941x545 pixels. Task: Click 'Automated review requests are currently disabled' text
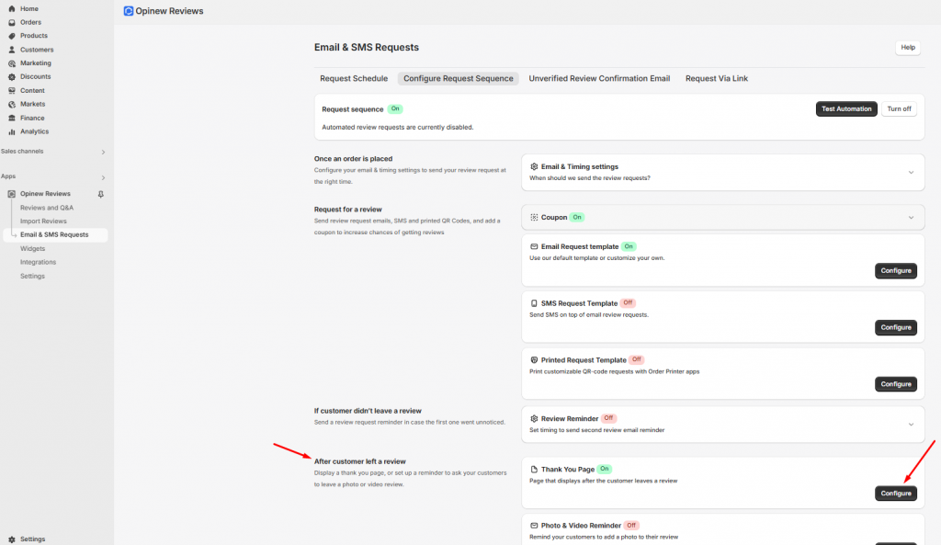point(397,127)
